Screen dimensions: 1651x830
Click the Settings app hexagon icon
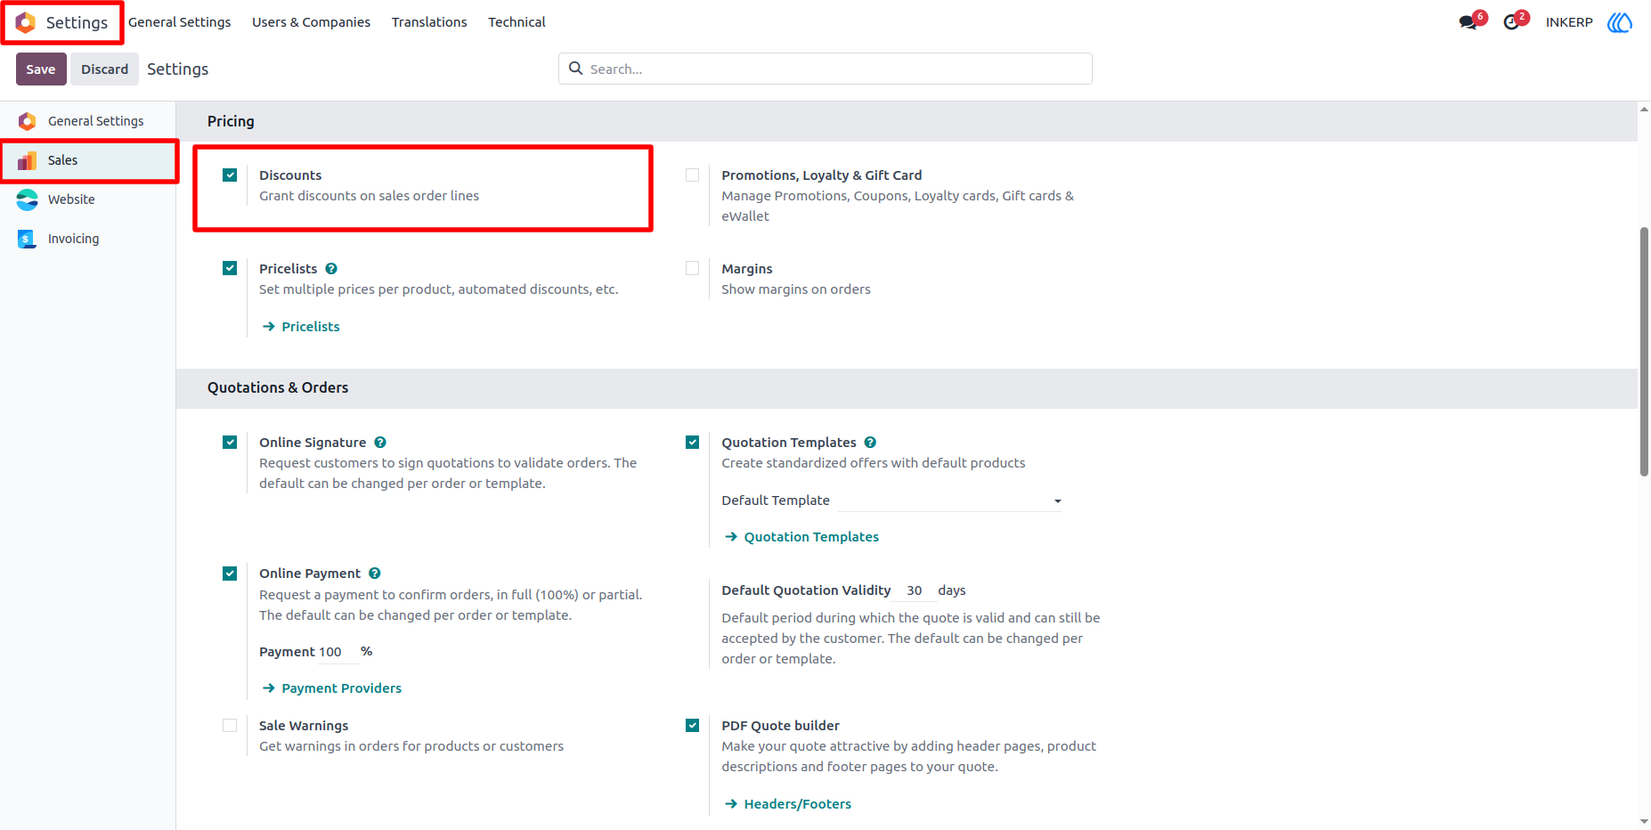click(26, 22)
